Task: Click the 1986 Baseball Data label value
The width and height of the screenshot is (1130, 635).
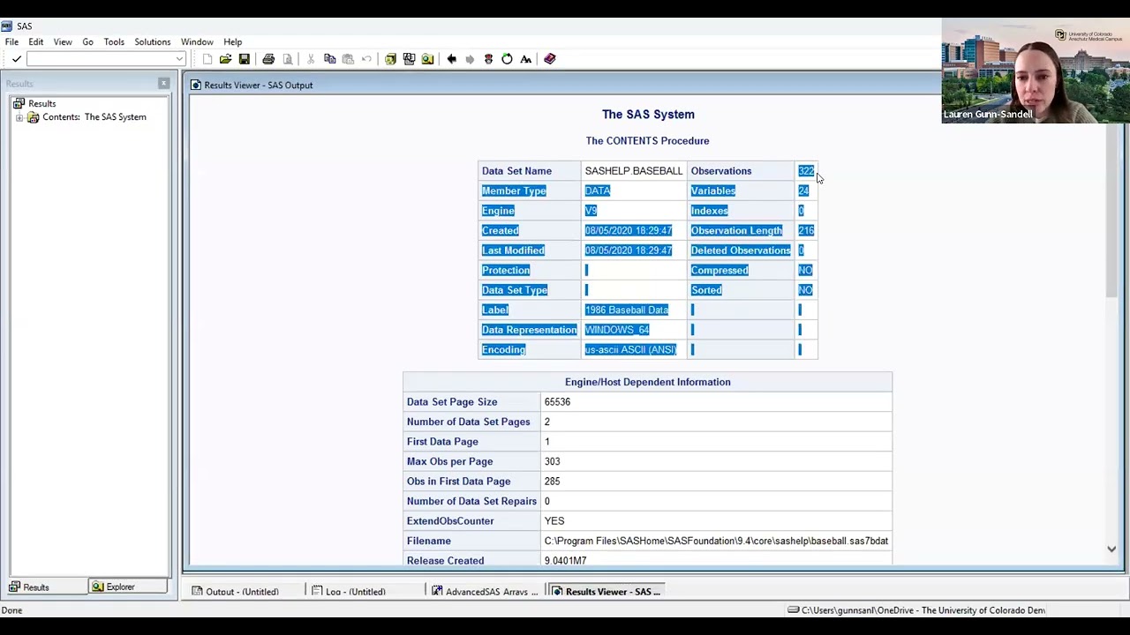Action: 626,310
